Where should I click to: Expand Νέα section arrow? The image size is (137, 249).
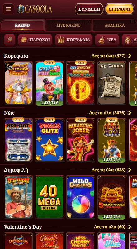(x=130, y=113)
